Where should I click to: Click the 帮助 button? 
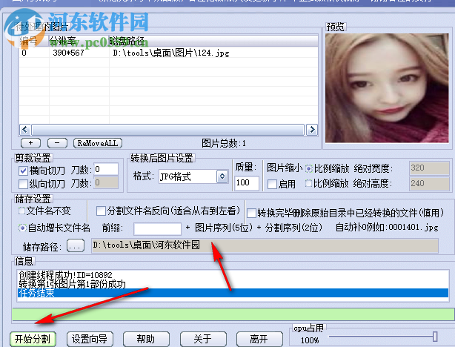[146, 339]
